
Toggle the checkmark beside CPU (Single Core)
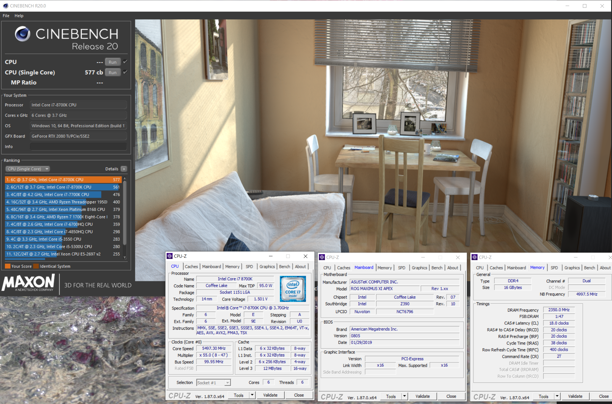(125, 72)
